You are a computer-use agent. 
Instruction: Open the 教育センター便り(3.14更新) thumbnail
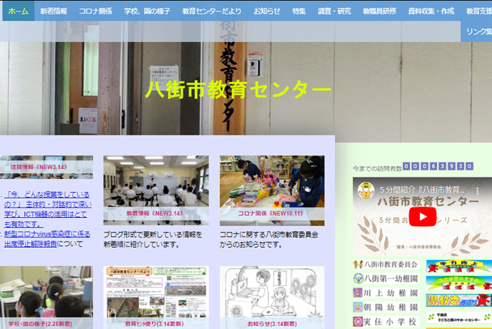point(156,297)
